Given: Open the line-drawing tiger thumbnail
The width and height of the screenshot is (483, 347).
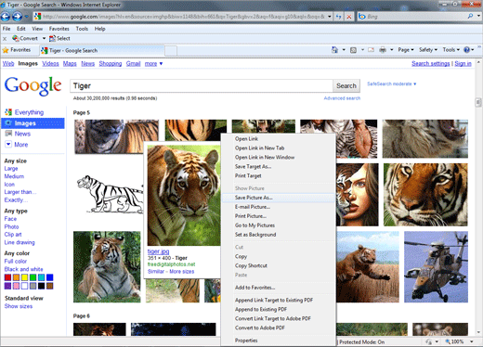Looking at the screenshot, I should (111, 194).
